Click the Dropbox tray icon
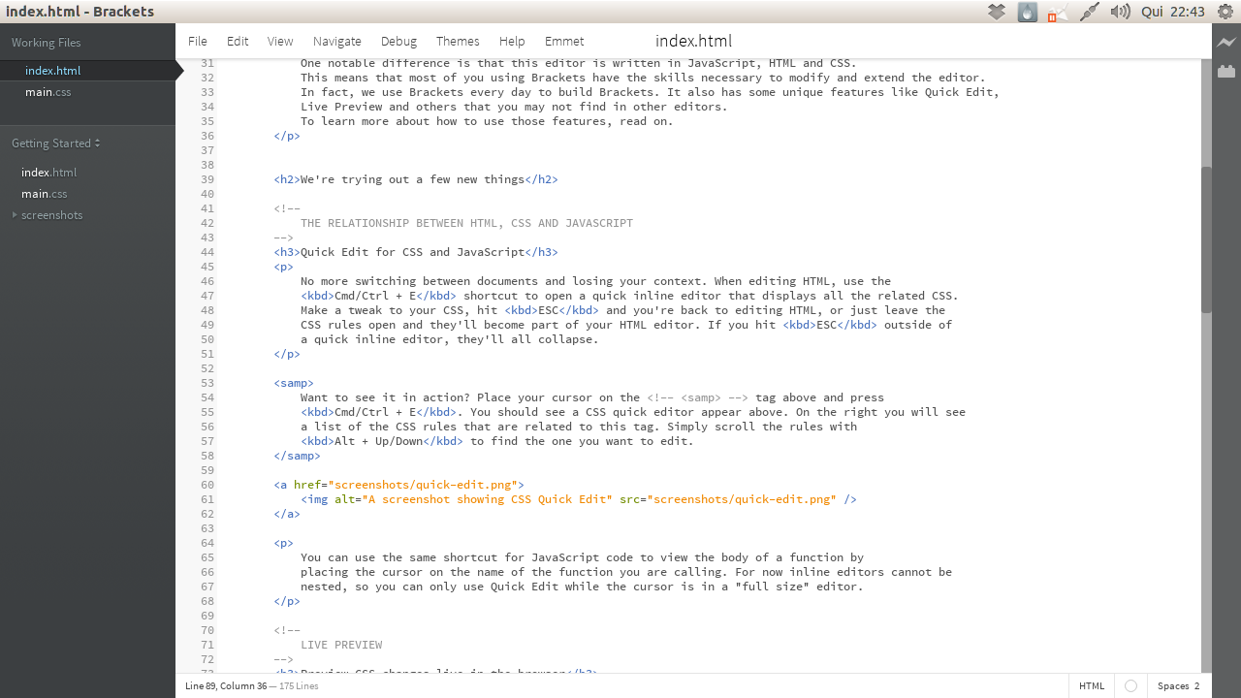This screenshot has height=698, width=1241. pyautogui.click(x=997, y=12)
